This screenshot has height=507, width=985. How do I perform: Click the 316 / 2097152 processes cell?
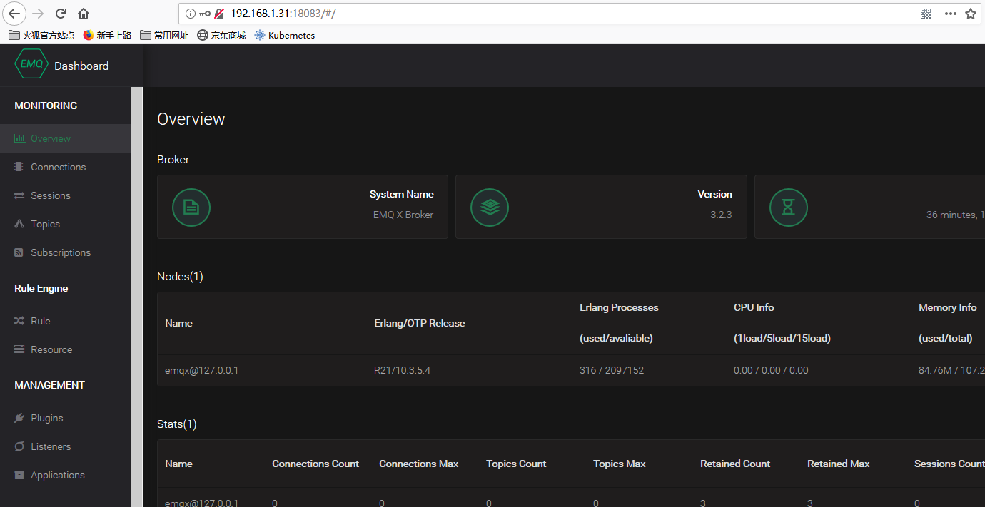[x=612, y=370]
